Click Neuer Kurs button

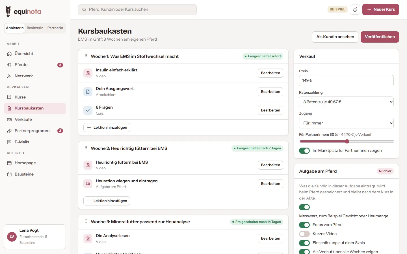click(381, 10)
